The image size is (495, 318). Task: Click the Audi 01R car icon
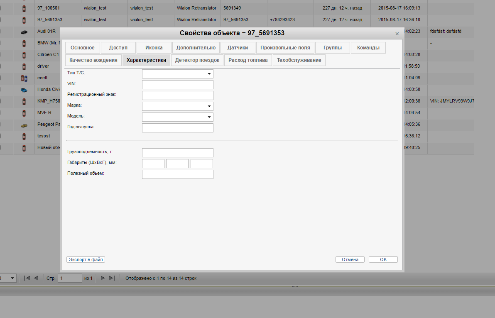coord(24,32)
